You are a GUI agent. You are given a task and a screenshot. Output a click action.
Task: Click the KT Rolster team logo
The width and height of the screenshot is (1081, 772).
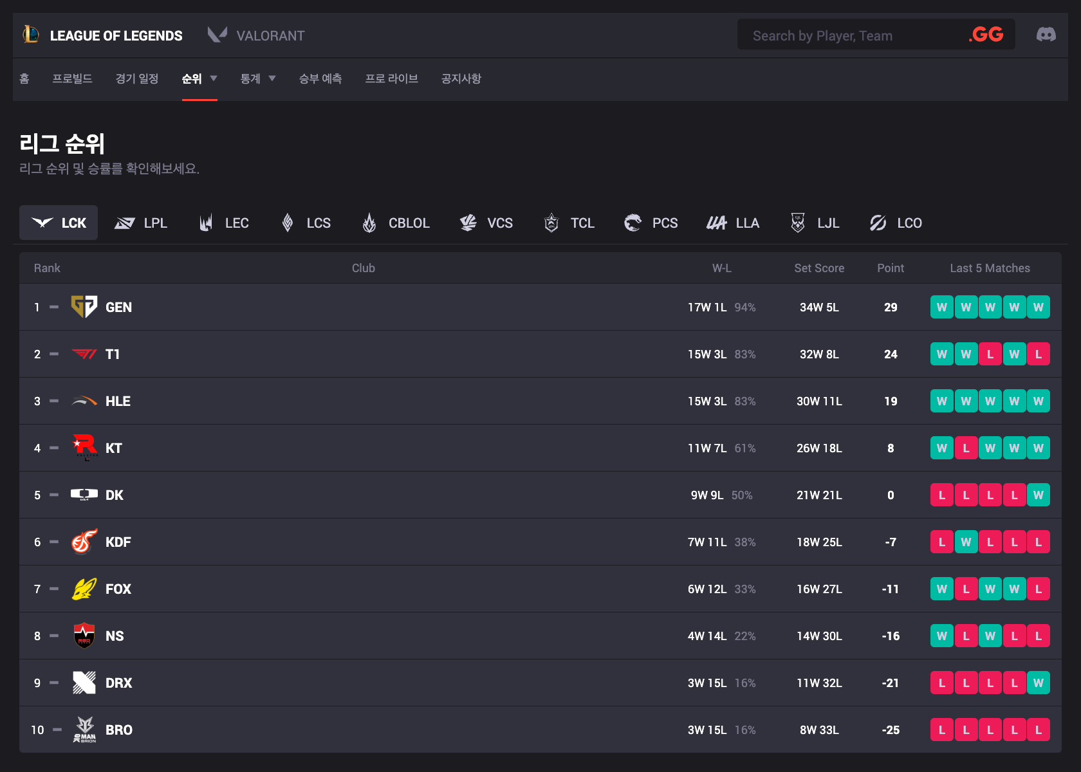point(84,448)
